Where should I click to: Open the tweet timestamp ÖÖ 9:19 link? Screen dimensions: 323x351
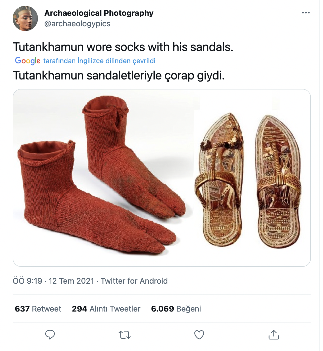(27, 281)
